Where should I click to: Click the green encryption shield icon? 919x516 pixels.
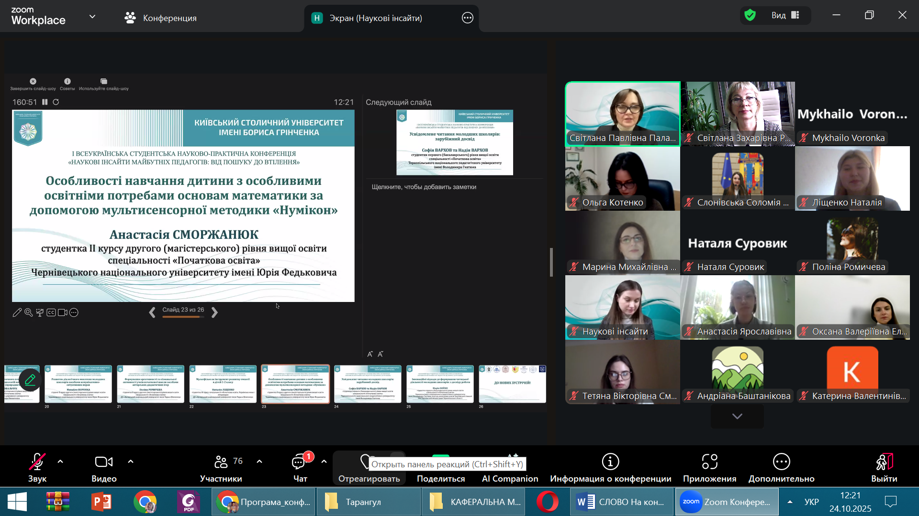(750, 15)
